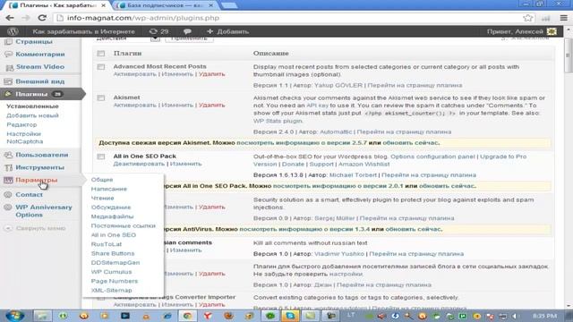Open the WordPress logo menu in admin bar
Viewport: 573px width, 322px height.
click(x=13, y=31)
